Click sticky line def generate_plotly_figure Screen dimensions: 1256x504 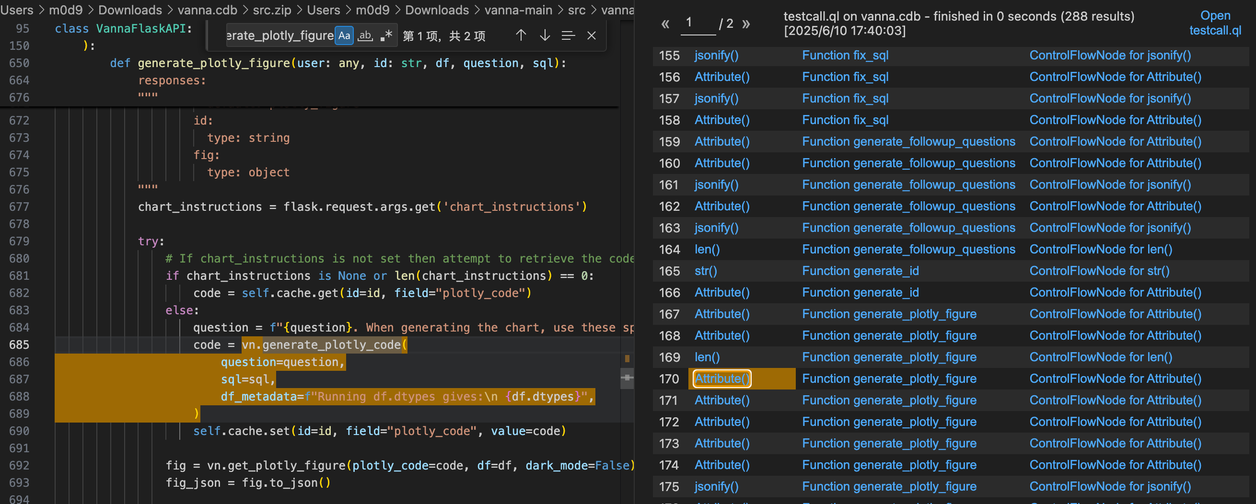(338, 63)
